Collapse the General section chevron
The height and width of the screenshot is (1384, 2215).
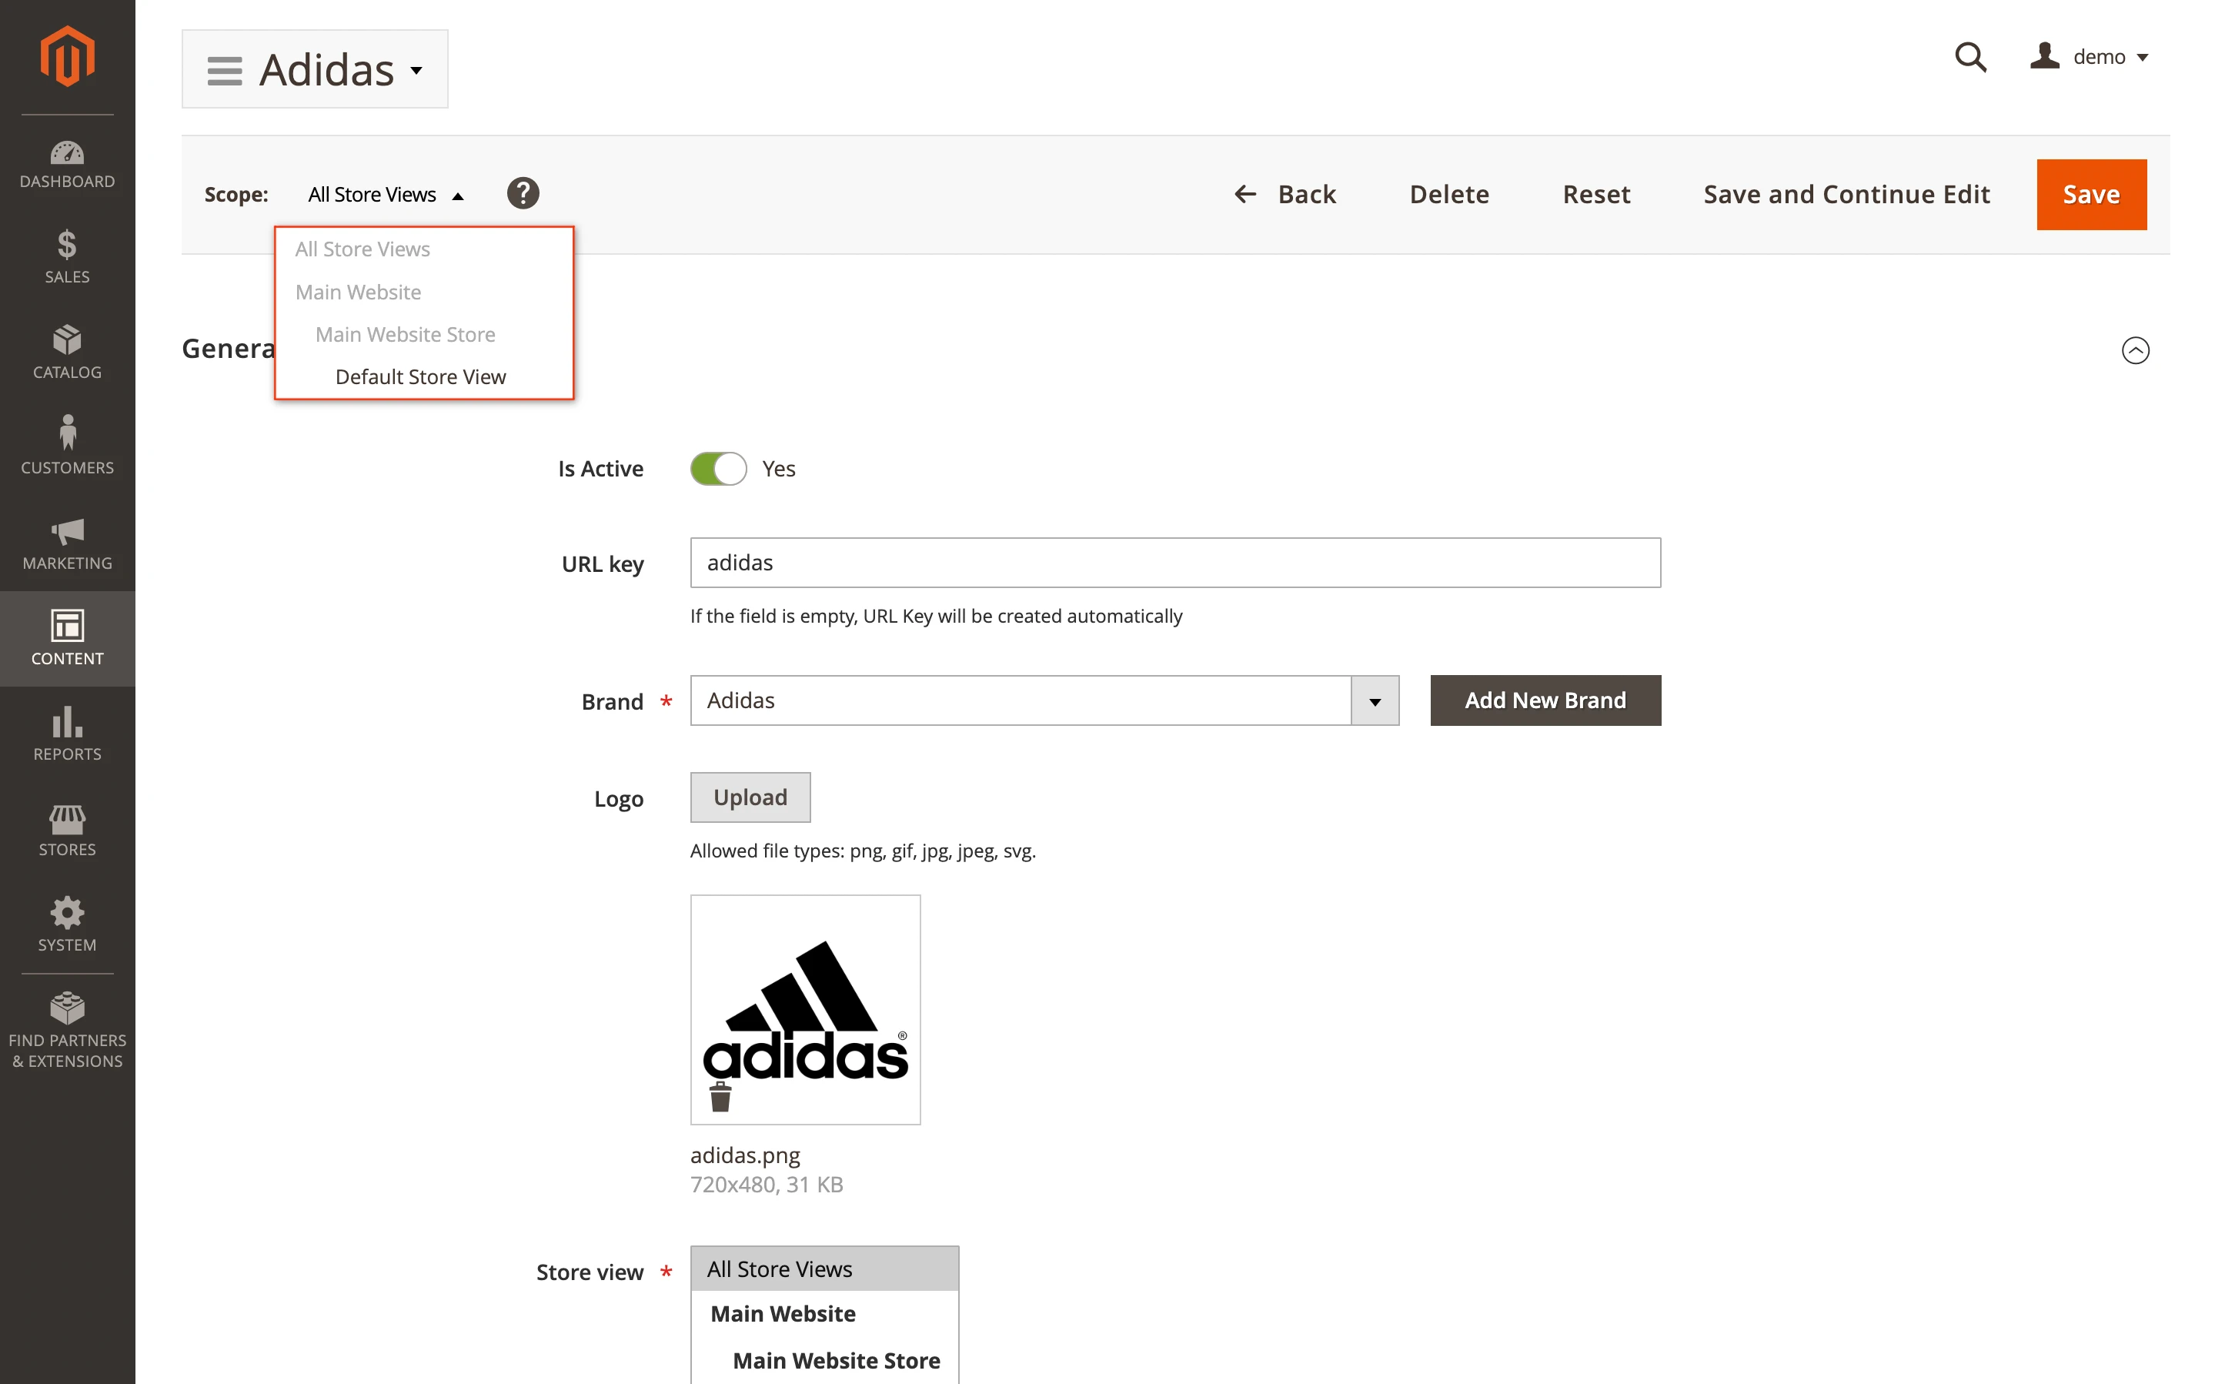click(x=2136, y=349)
